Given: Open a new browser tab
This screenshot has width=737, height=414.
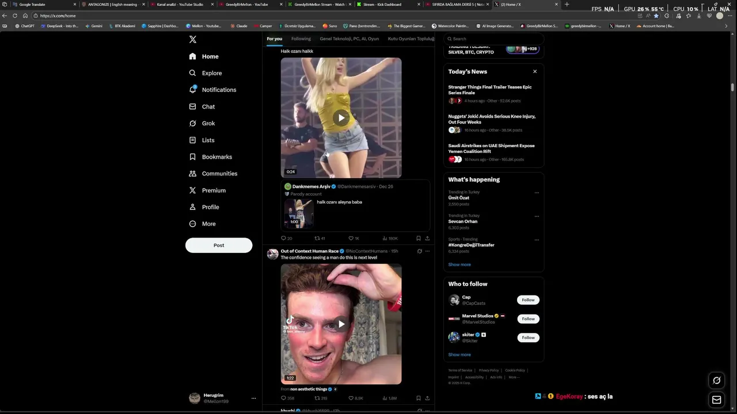Looking at the screenshot, I should tap(567, 5).
